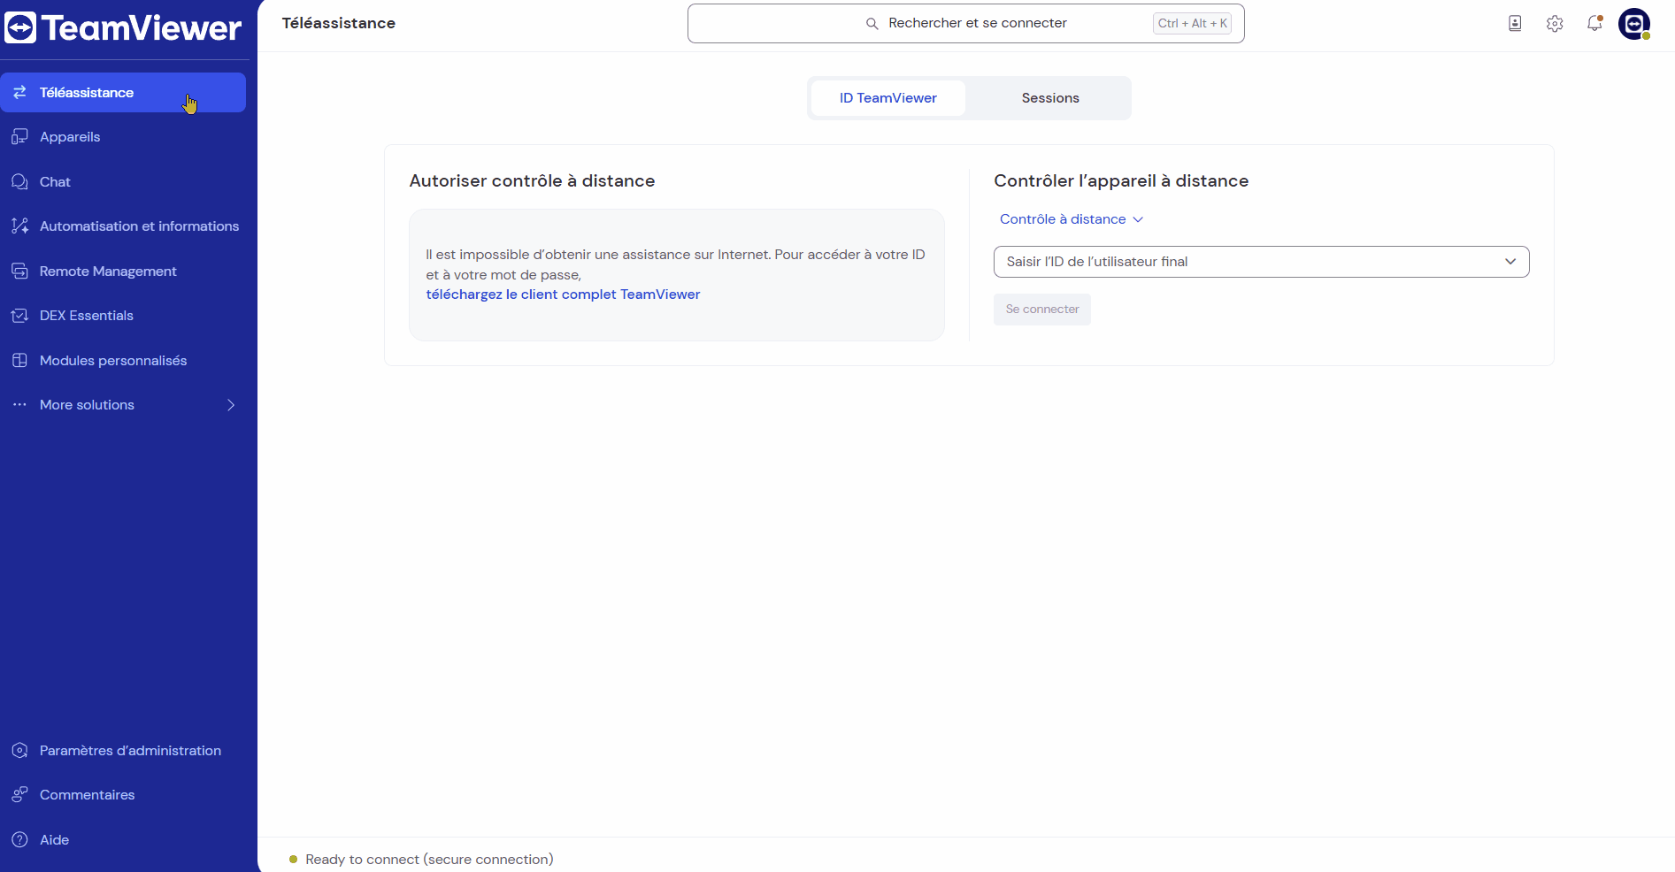Image resolution: width=1675 pixels, height=872 pixels.
Task: Click the Remote Management icon
Action: (x=19, y=271)
